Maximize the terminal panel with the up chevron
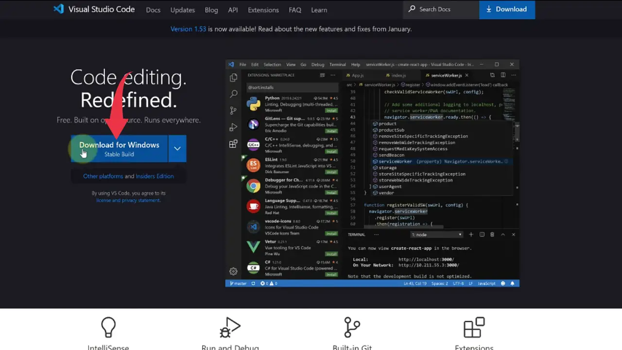The height and width of the screenshot is (350, 622). (503, 234)
